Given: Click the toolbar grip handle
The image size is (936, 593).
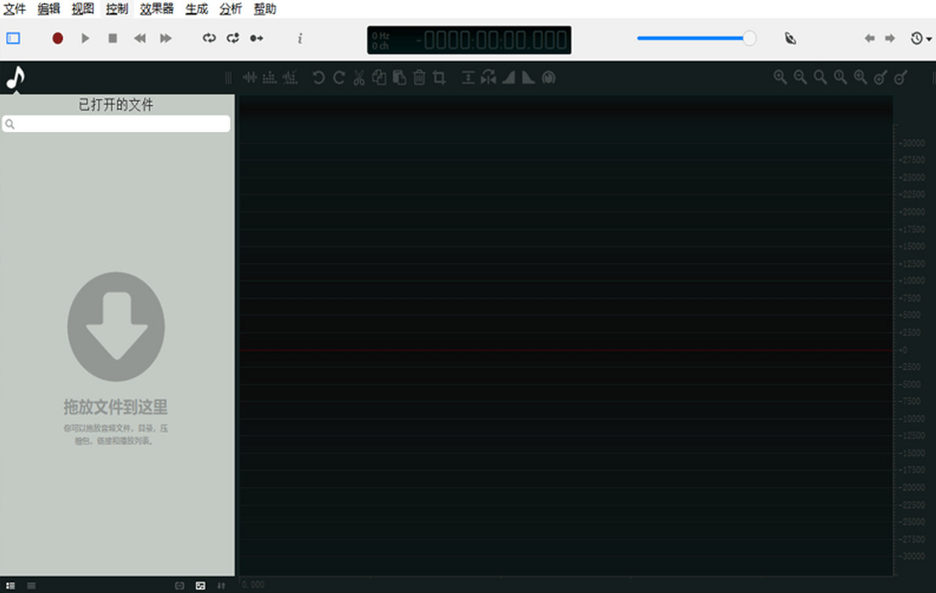Looking at the screenshot, I should [228, 78].
